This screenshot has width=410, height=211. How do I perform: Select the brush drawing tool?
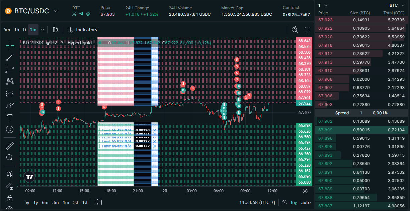coord(9,105)
